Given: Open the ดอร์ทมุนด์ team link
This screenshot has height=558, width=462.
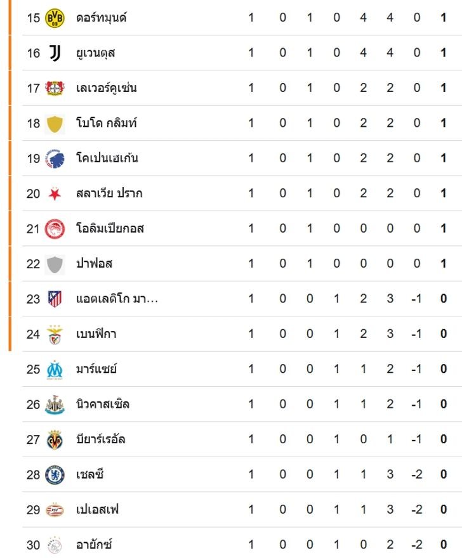Looking at the screenshot, I should (102, 18).
